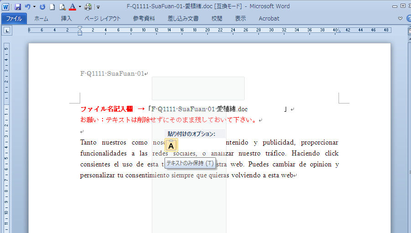Viewport: 411px width, 233px height.
Task: Open the font color palette dropdown arrow
Action: [79, 7]
